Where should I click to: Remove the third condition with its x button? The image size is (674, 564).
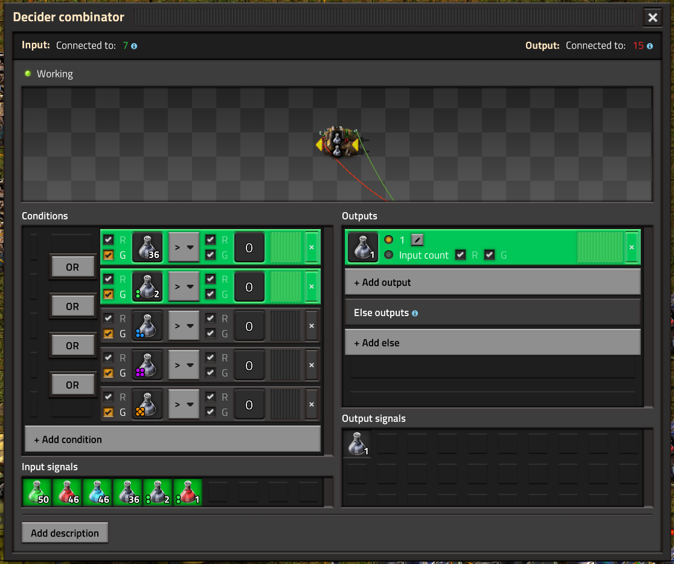click(x=312, y=326)
